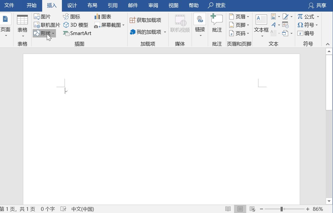Switch to the 设计 ribbon tab
333x213 pixels.
click(72, 5)
